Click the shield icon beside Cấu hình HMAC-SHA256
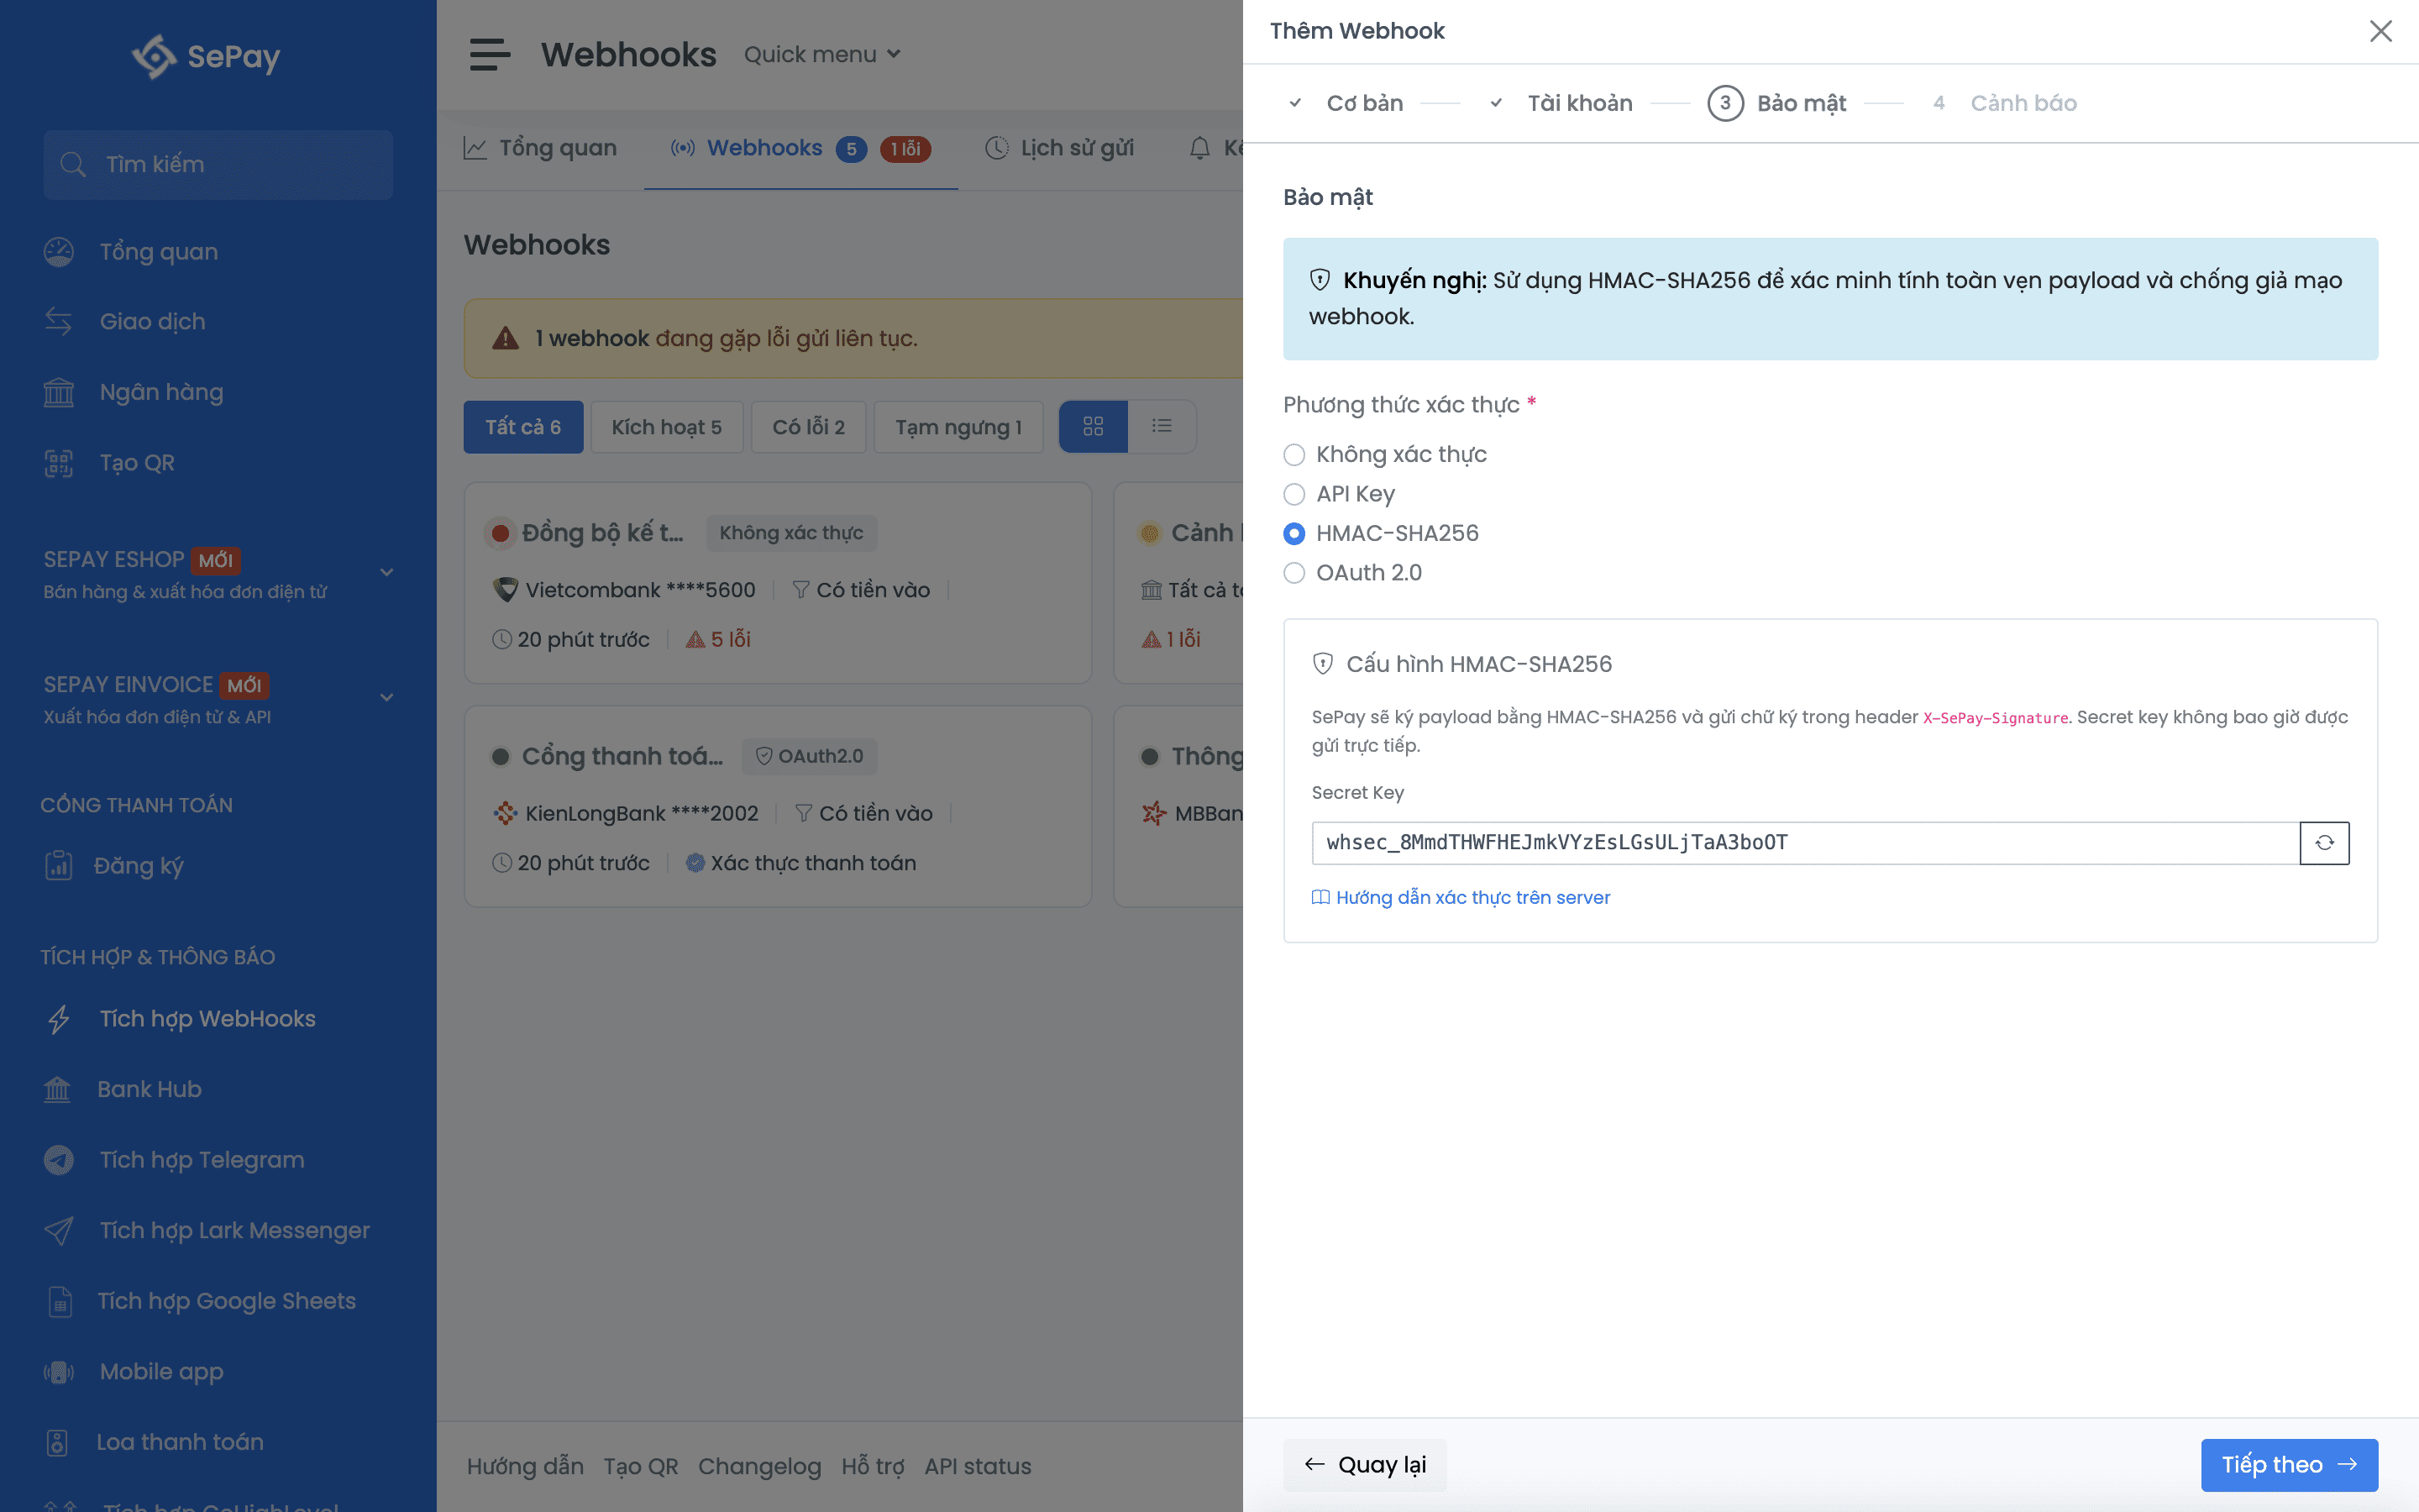Screen dimensions: 2419x1512 (x=1322, y=664)
